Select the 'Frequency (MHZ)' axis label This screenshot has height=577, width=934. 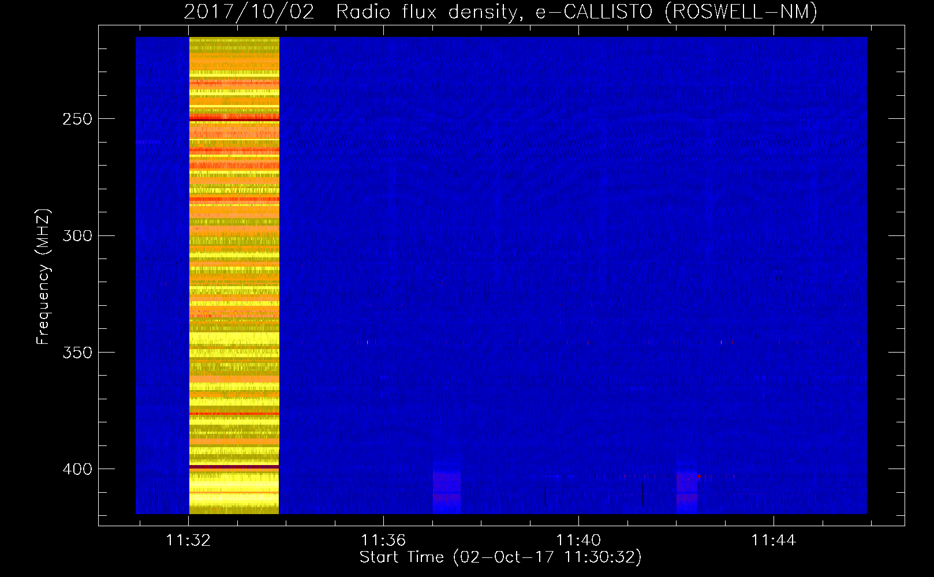click(43, 277)
